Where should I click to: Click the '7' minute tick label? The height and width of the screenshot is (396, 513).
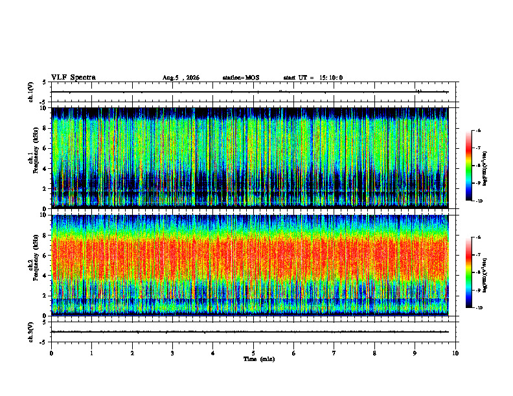(334, 353)
